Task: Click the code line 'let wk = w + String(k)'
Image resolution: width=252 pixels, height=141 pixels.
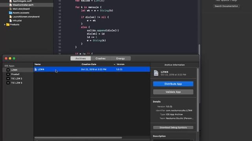Action: point(97,11)
